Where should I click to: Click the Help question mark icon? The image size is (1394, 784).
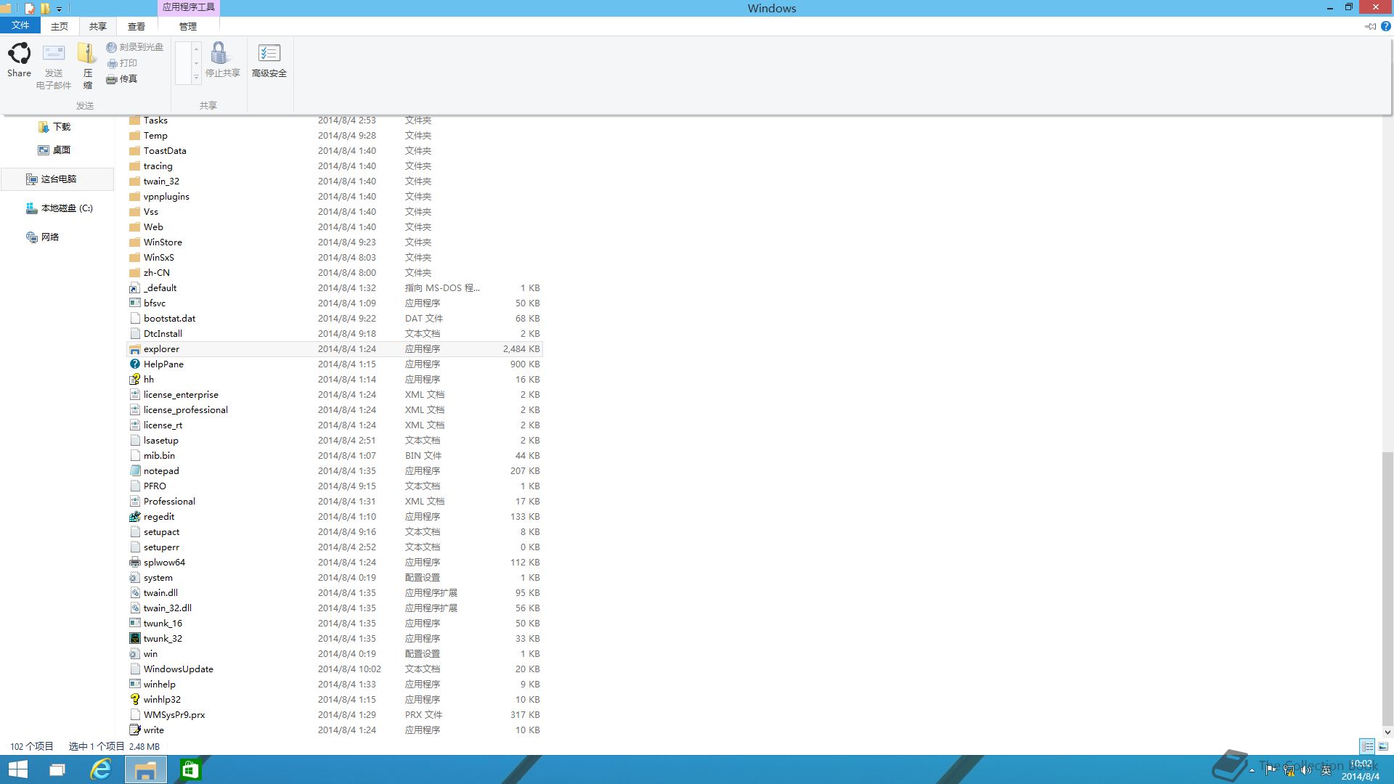1385,26
